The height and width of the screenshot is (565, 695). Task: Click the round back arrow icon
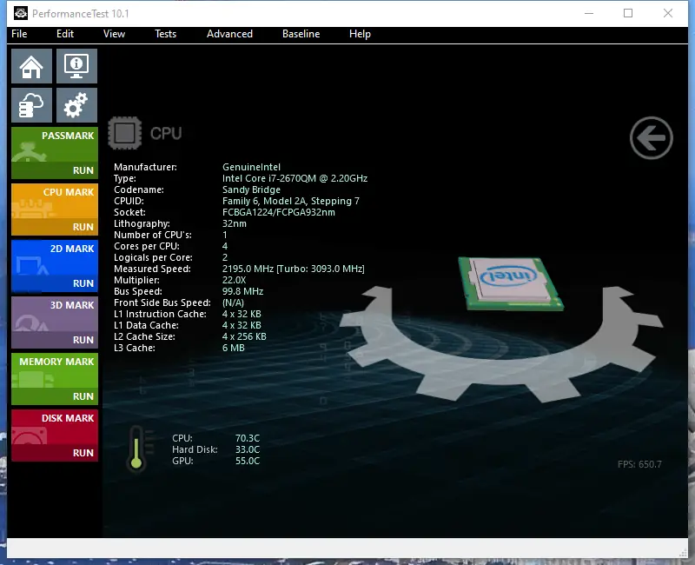point(651,138)
